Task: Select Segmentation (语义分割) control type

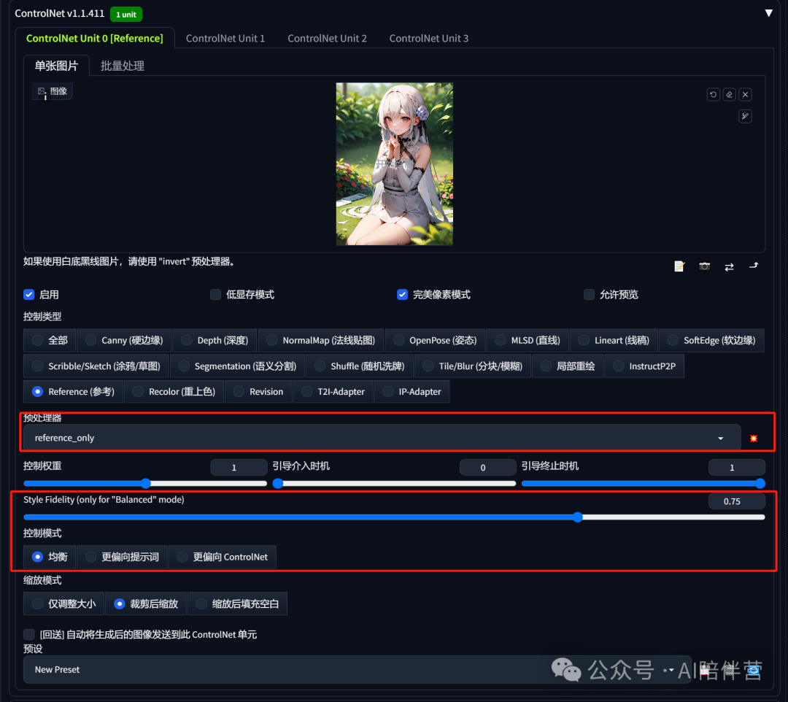Action: (x=237, y=366)
